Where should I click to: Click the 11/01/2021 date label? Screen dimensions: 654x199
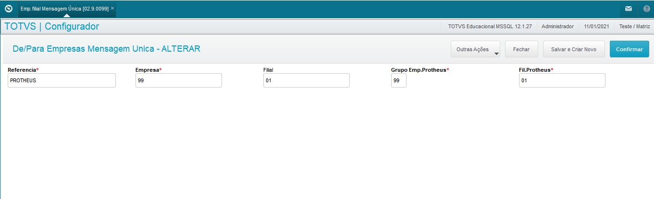point(596,27)
